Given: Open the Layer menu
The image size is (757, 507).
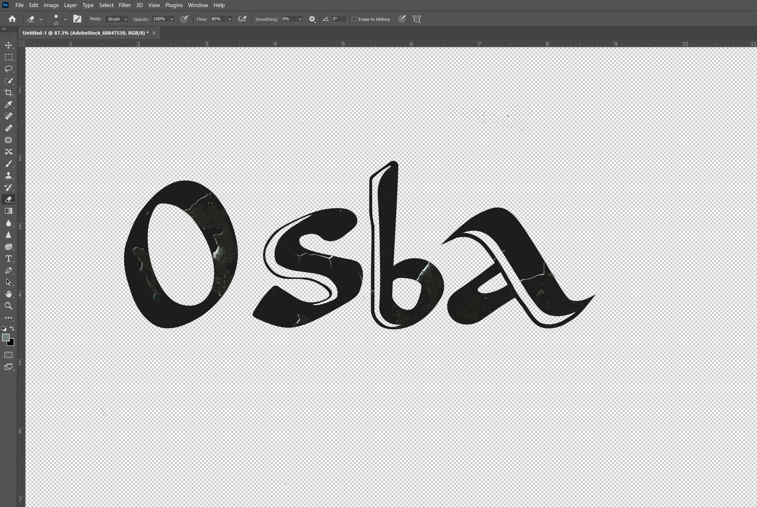Looking at the screenshot, I should [x=70, y=5].
